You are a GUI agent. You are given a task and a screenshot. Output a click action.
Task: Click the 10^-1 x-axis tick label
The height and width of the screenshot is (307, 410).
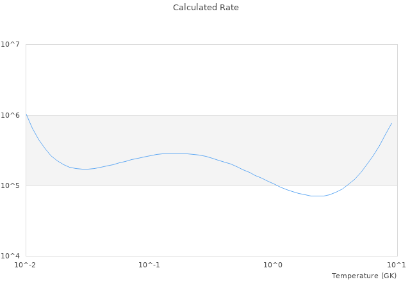pyautogui.click(x=149, y=265)
